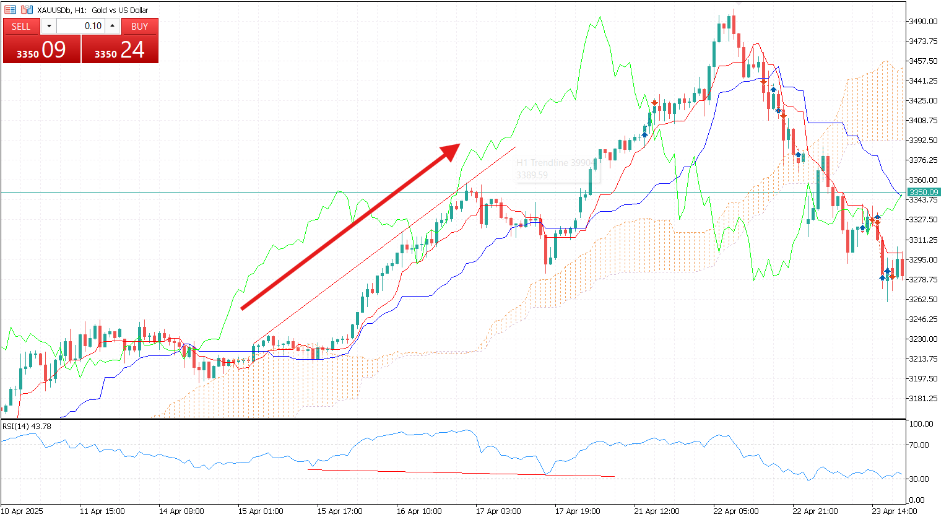
Task: Select the thin red trendline under the arrow
Action: coord(384,245)
